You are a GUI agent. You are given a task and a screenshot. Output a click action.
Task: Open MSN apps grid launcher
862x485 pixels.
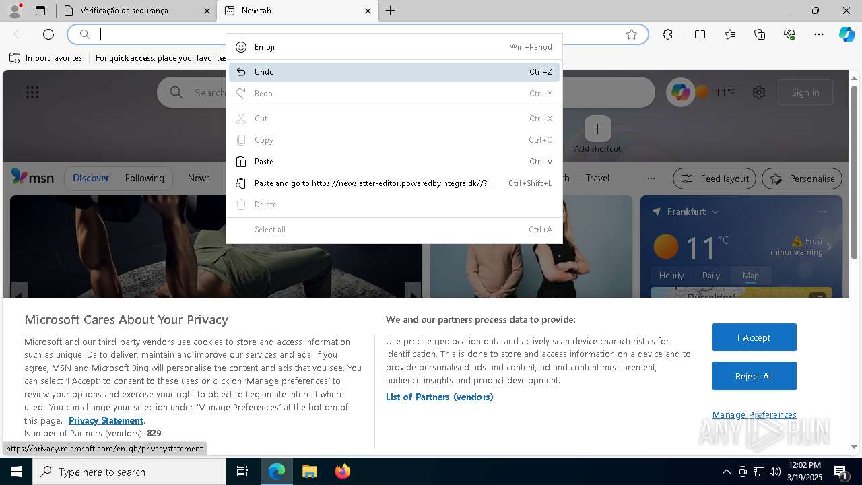(32, 92)
